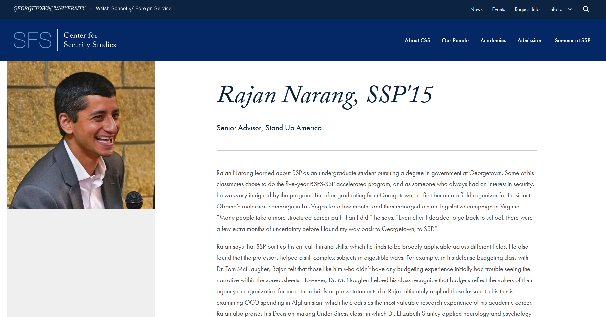This screenshot has width=606, height=317.
Task: Open the Academics menu
Action: point(493,40)
